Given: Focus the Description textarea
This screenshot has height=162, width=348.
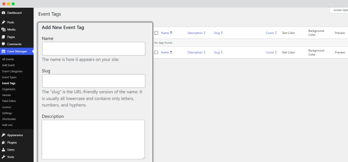Looking at the screenshot, I should [93, 139].
